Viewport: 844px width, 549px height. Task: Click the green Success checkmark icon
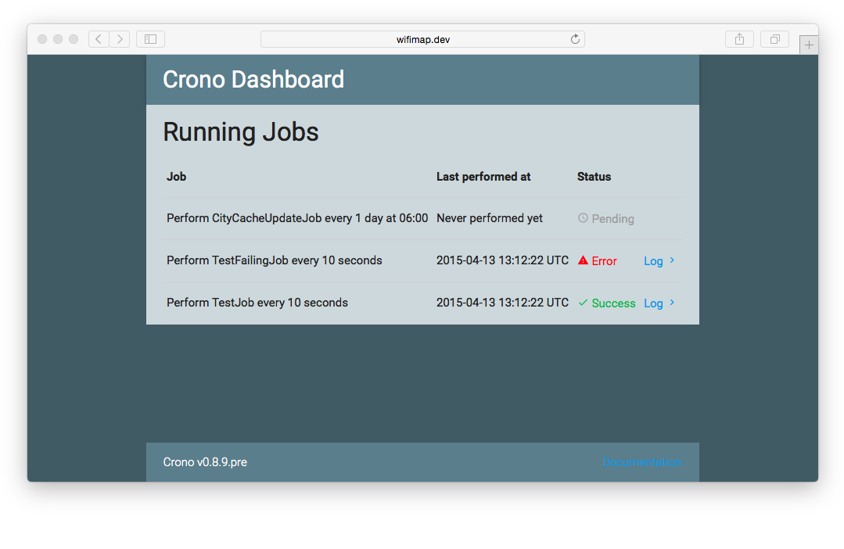click(583, 303)
